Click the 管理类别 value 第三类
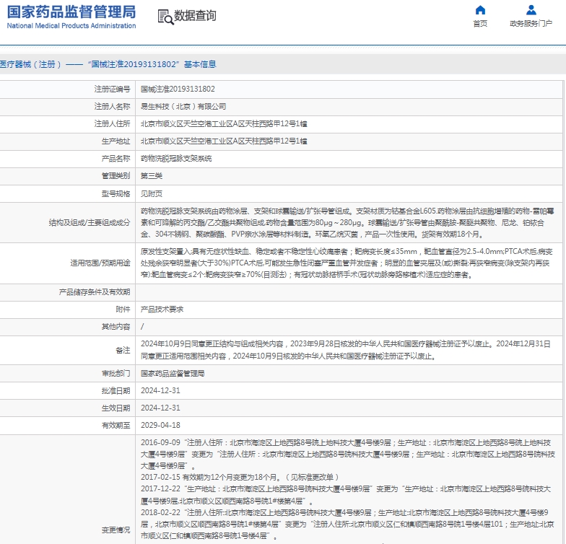This screenshot has width=566, height=544. pos(152,176)
